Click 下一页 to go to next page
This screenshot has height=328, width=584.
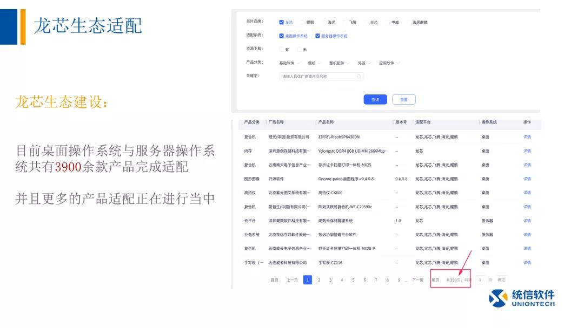tap(417, 280)
